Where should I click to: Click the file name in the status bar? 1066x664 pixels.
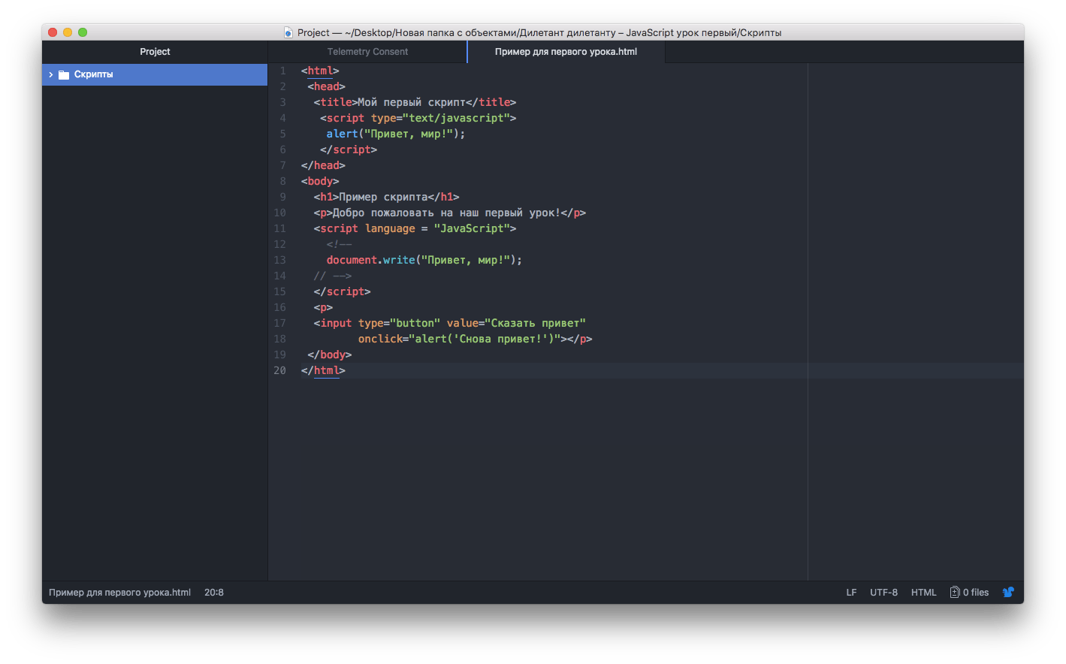(x=119, y=592)
